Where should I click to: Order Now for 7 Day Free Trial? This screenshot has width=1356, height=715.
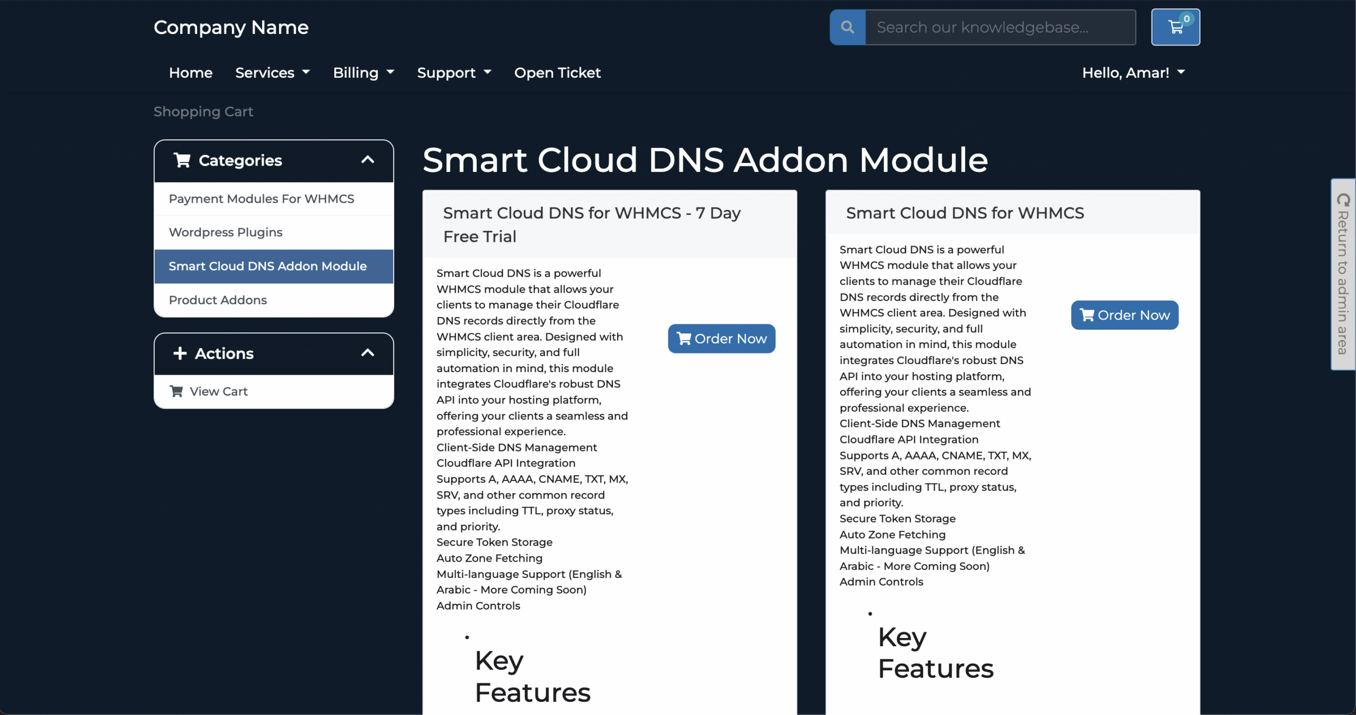(x=721, y=339)
